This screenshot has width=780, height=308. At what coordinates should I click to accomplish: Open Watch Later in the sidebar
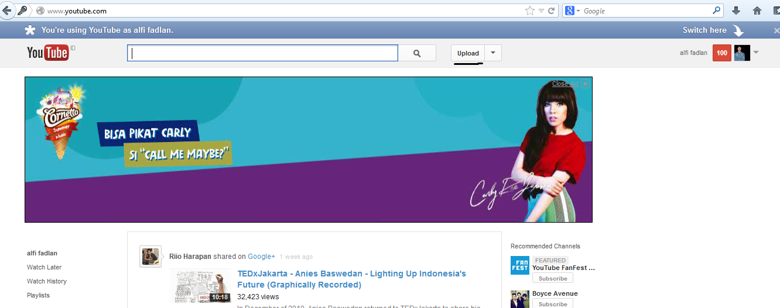pyautogui.click(x=44, y=267)
